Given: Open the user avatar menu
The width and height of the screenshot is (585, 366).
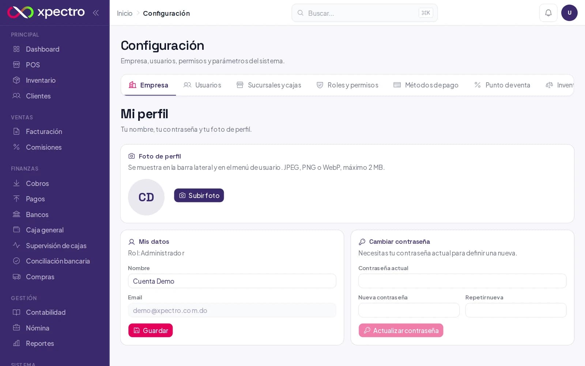Looking at the screenshot, I should tap(569, 13).
